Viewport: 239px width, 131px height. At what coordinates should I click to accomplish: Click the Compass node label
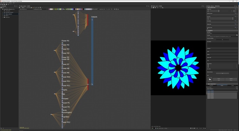tap(65, 99)
